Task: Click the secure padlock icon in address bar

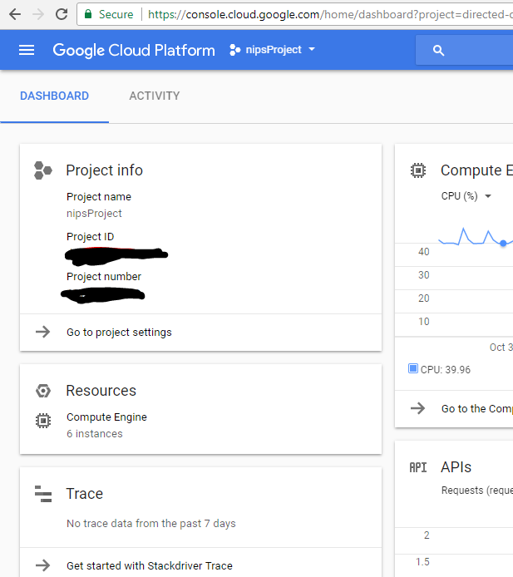Action: coord(87,14)
